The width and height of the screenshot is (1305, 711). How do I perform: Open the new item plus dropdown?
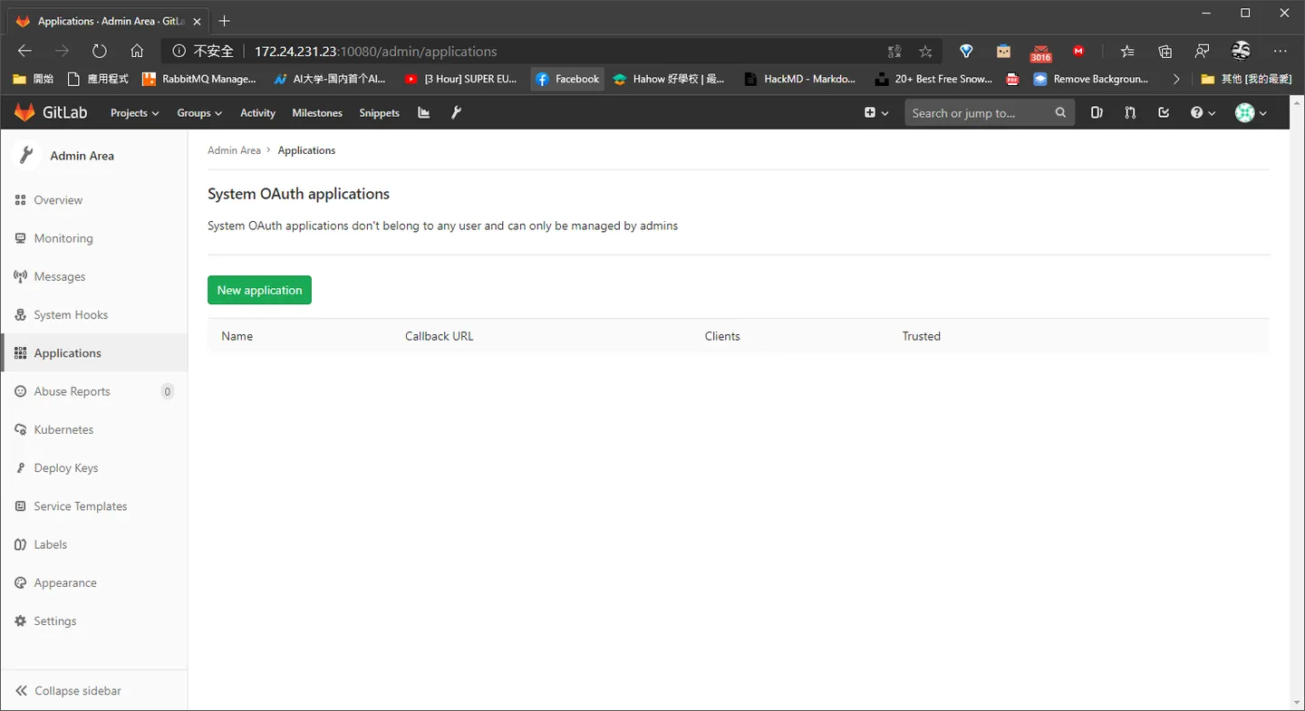tap(876, 113)
